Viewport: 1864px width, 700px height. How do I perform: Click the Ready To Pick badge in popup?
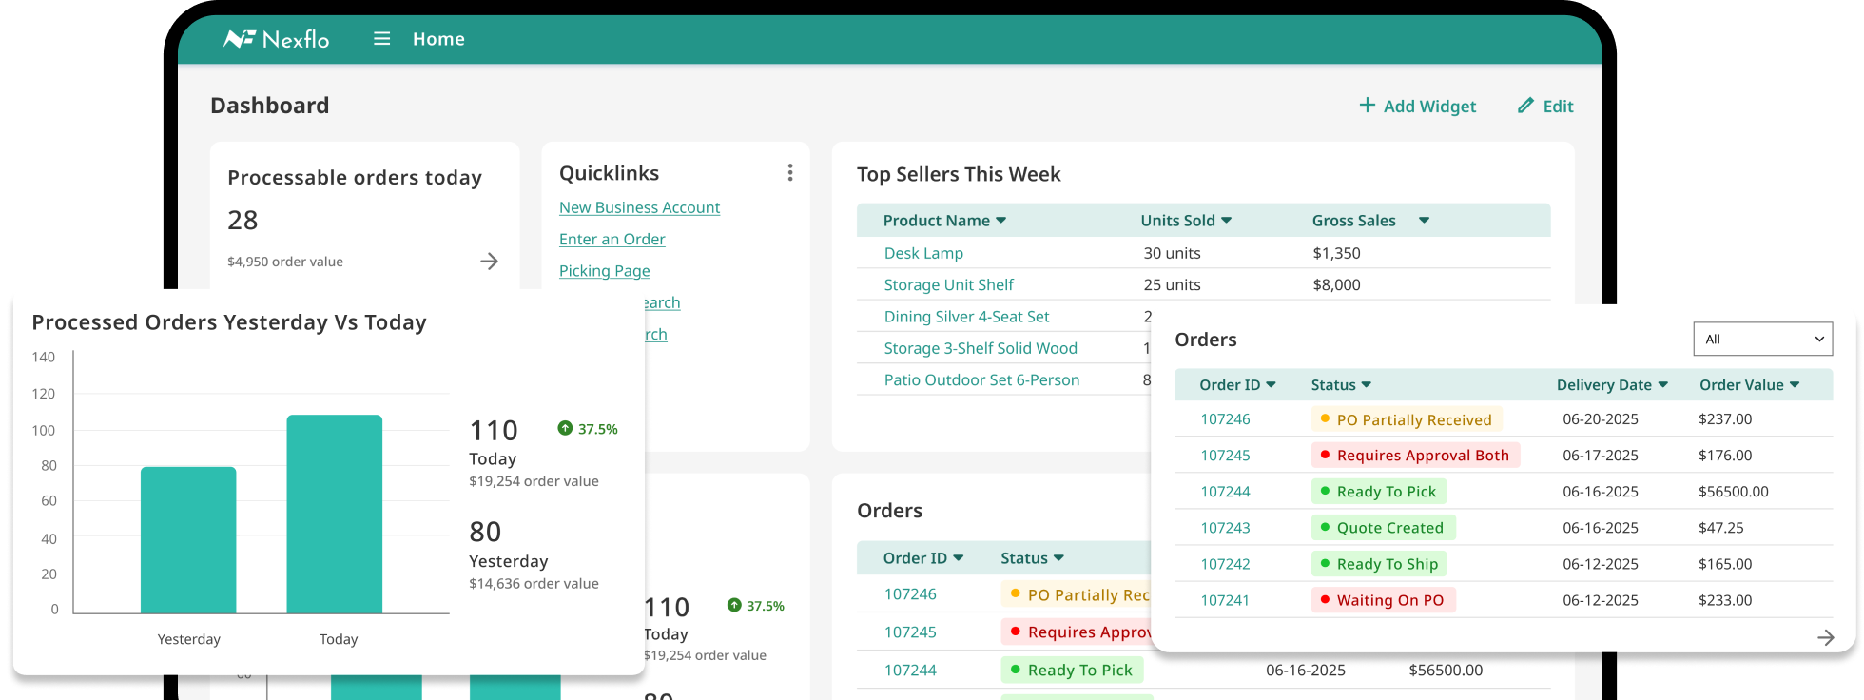point(1379,492)
